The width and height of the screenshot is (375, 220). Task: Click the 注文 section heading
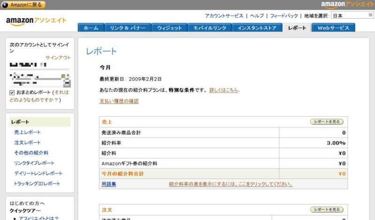107,210
